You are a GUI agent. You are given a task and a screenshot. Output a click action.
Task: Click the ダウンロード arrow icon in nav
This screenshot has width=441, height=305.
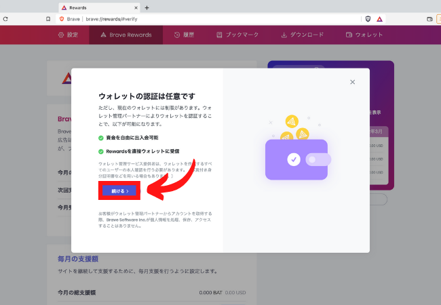click(x=284, y=35)
